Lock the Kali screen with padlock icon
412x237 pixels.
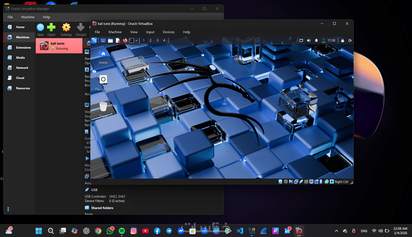tap(342, 41)
